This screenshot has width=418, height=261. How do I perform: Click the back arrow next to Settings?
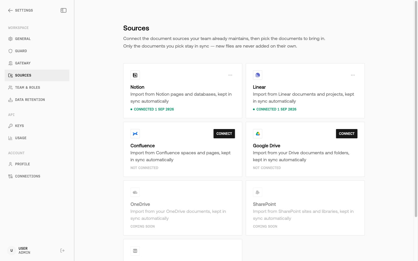tap(10, 10)
